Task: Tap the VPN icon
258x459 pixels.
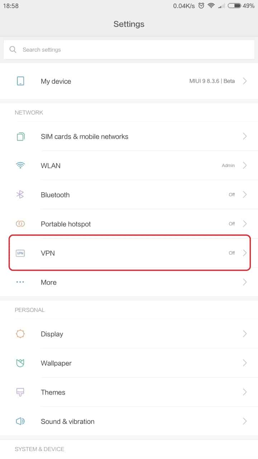Action: [20, 253]
